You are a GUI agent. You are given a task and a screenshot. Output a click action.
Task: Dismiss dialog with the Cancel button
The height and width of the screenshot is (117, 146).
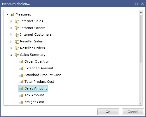pos(133,112)
